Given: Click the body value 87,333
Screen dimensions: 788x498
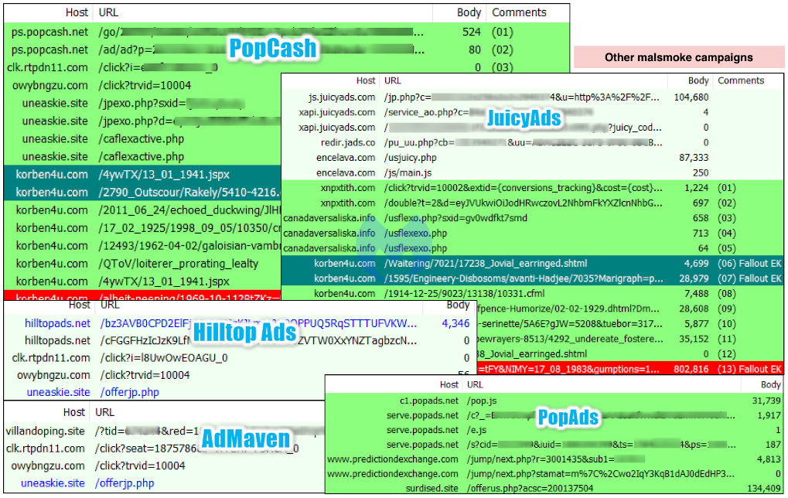Looking at the screenshot, I should coord(694,158).
